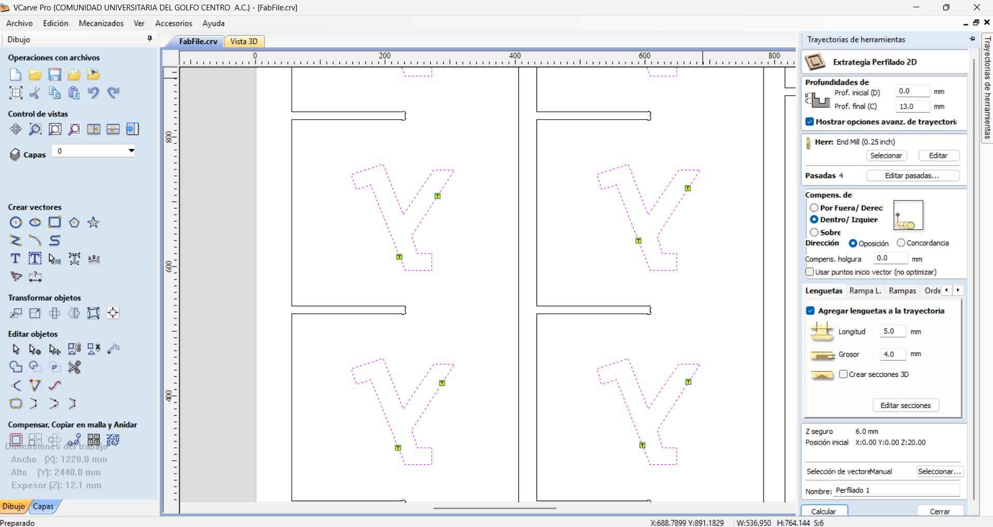Image resolution: width=993 pixels, height=527 pixels.
Task: Click the Editar secciones button
Action: coord(905,405)
